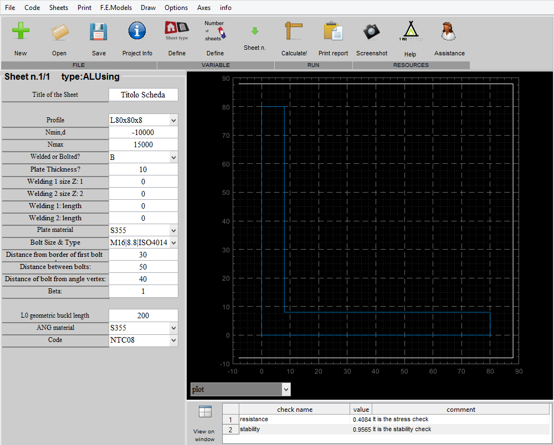Take a Screenshot with camera icon

372,32
